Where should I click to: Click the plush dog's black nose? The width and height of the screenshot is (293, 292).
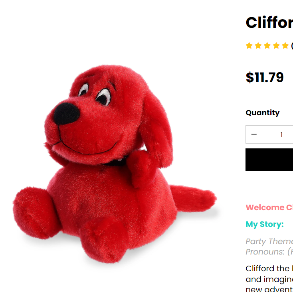tap(67, 114)
